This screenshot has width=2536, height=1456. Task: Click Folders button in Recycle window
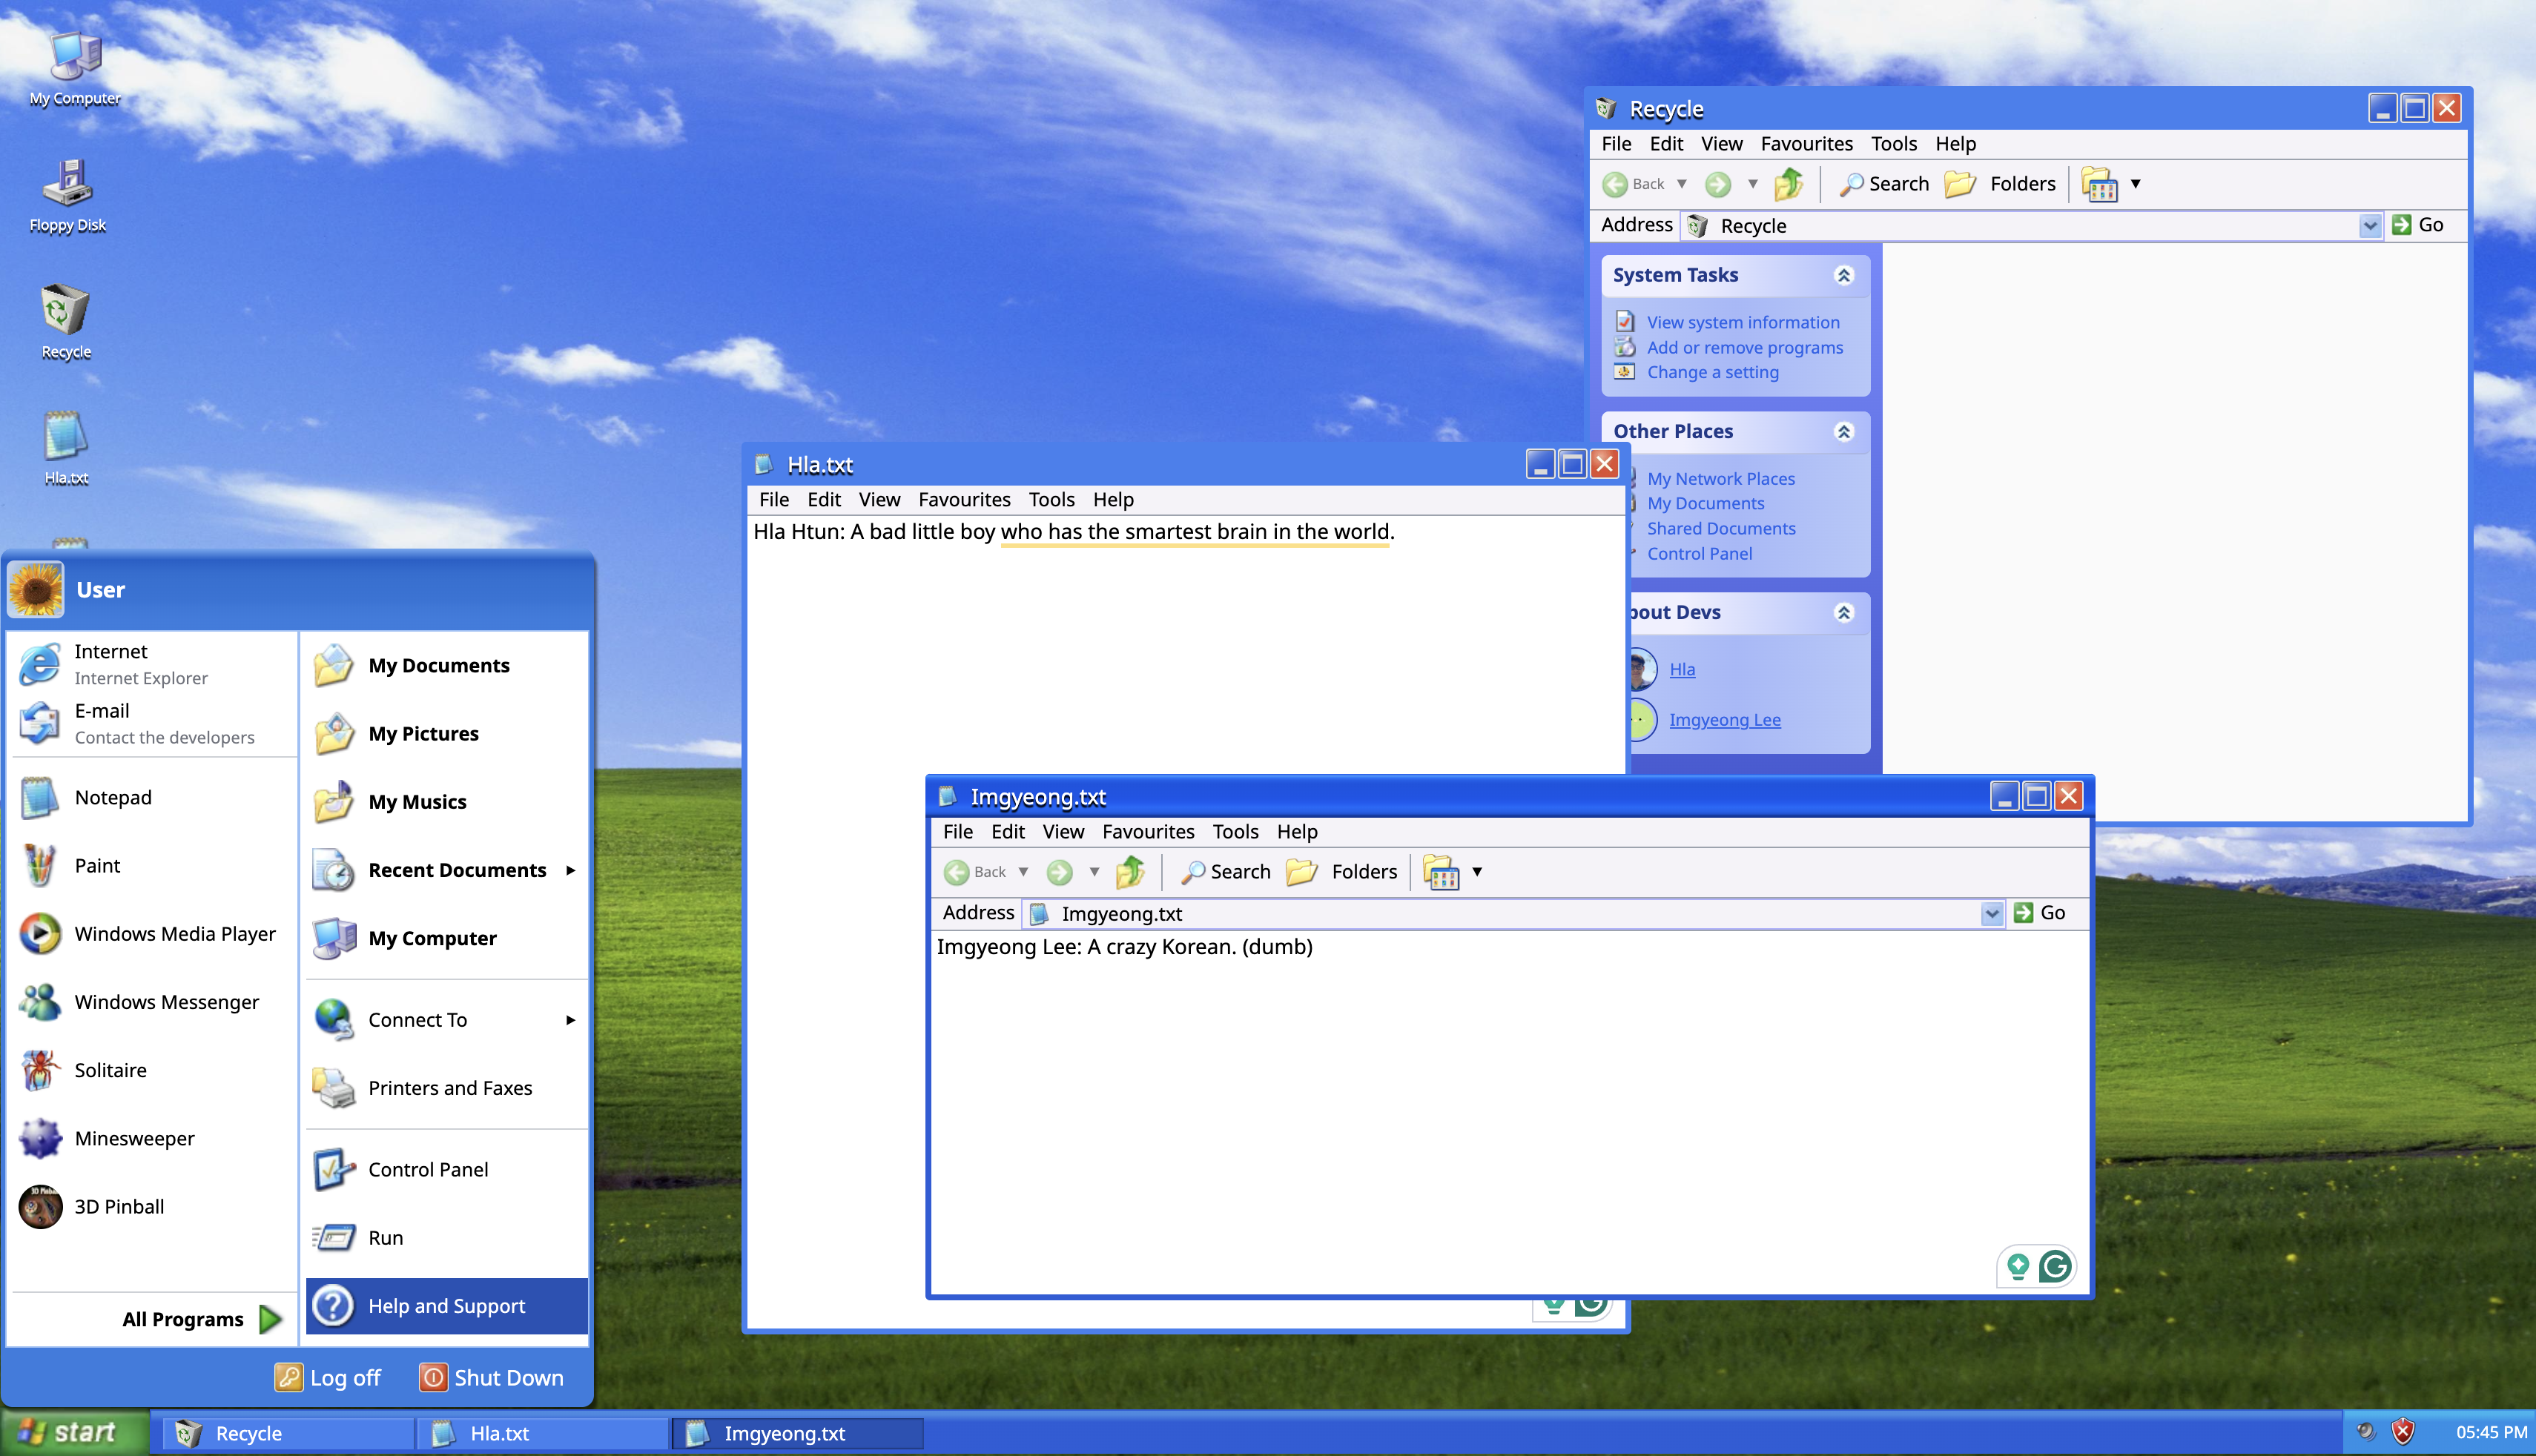(x=2001, y=184)
